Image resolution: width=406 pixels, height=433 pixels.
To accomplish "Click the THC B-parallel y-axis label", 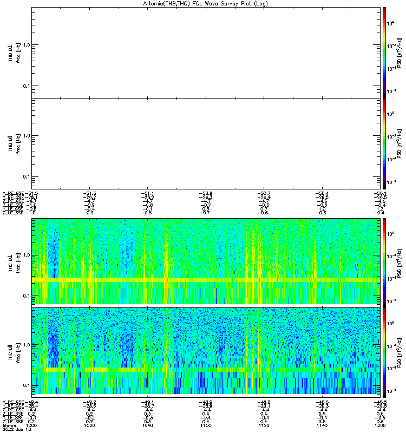I will tap(14, 353).
